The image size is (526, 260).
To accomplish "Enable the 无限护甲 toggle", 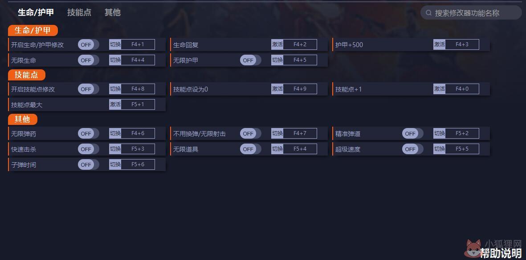I will click(251, 60).
